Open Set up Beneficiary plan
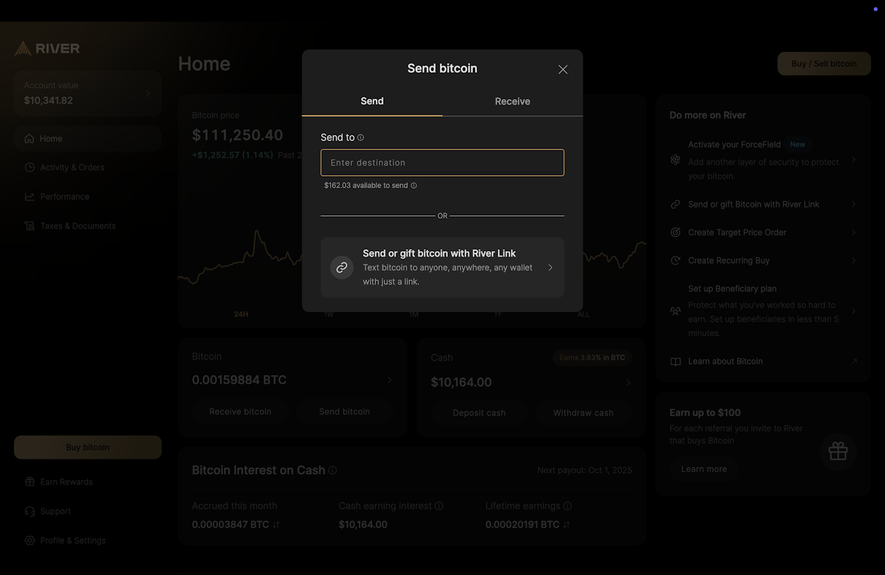The height and width of the screenshot is (575, 885). [763, 311]
